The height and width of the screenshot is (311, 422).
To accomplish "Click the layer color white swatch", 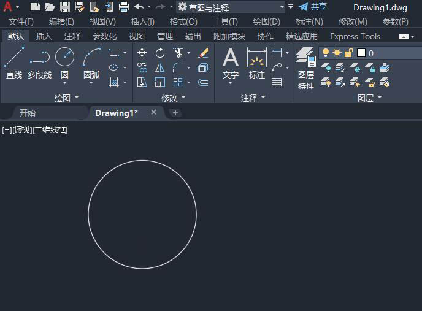I will tap(361, 53).
